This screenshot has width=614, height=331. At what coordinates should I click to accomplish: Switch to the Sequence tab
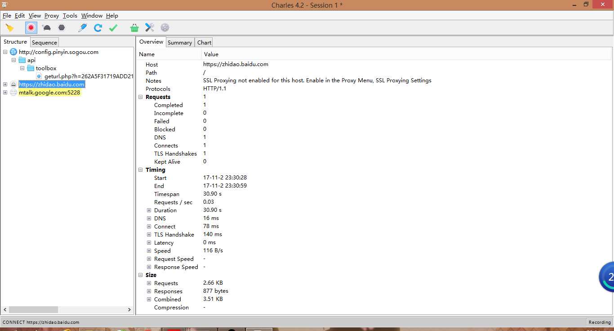(x=44, y=42)
